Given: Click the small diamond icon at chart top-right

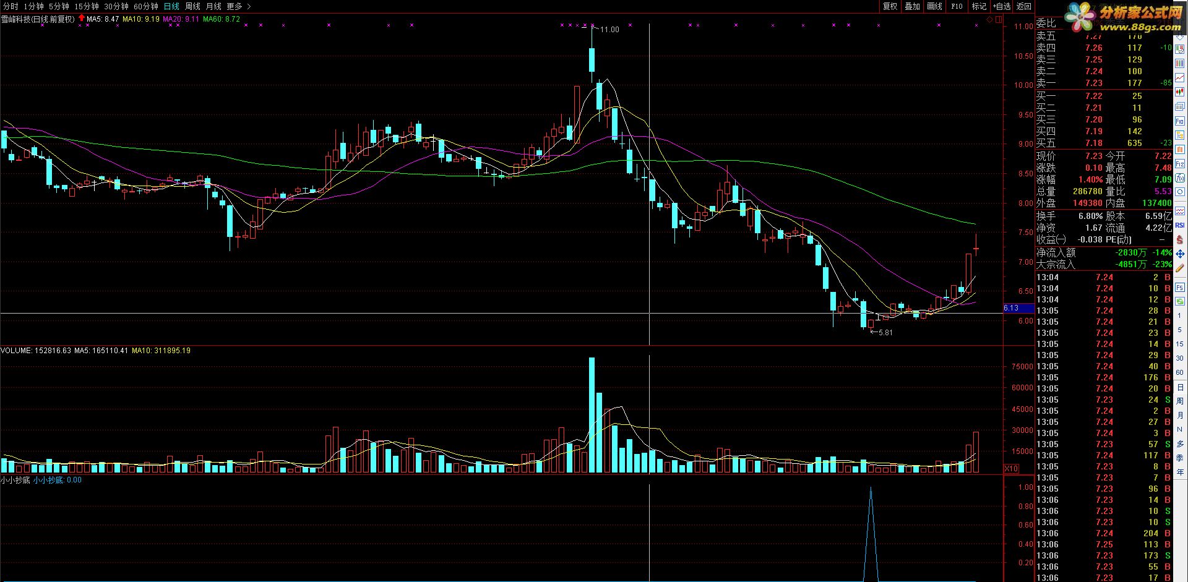Looking at the screenshot, I should (x=989, y=20).
